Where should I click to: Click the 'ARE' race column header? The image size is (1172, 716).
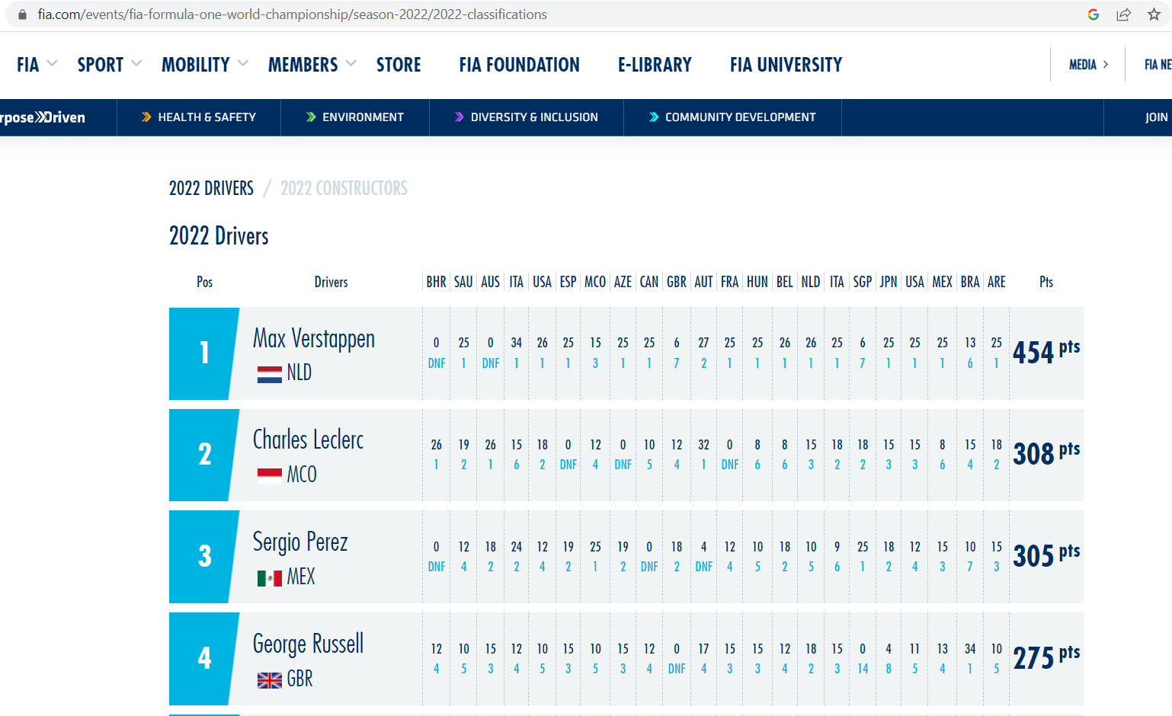pyautogui.click(x=996, y=282)
